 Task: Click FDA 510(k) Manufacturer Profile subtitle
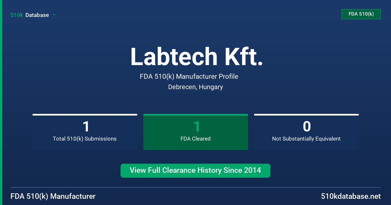tap(189, 76)
